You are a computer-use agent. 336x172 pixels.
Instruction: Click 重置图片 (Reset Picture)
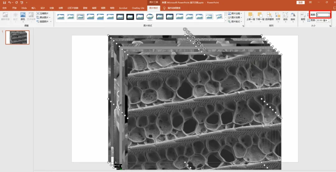(x=42, y=21)
